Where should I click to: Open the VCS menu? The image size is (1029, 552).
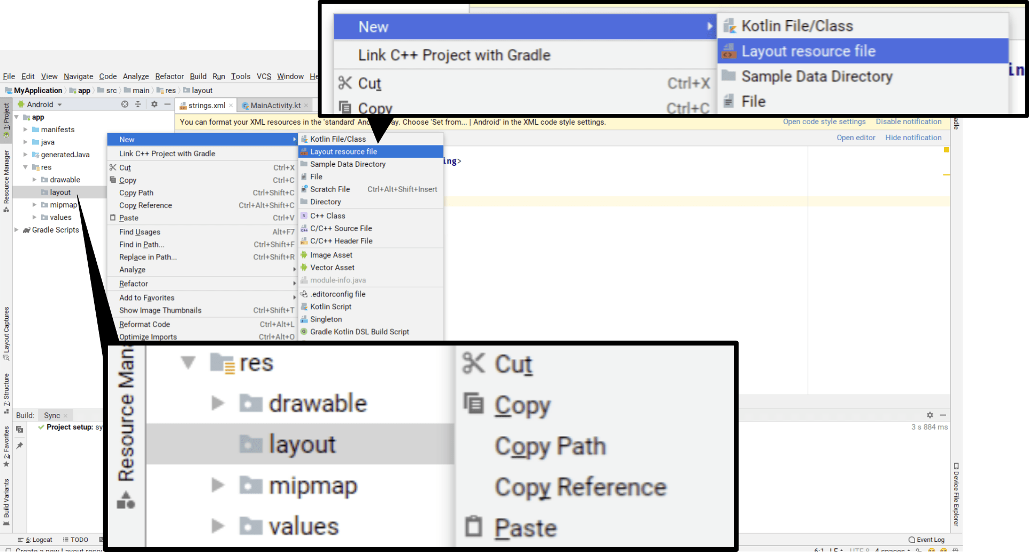pyautogui.click(x=264, y=76)
